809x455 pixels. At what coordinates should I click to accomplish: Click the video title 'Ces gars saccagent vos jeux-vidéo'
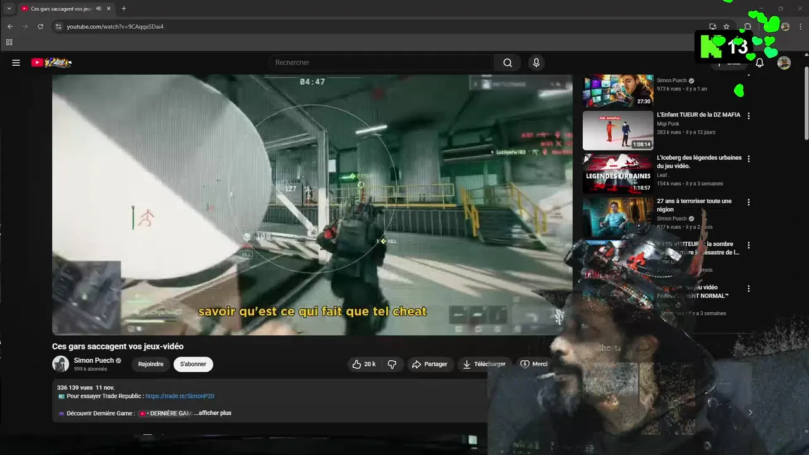(118, 346)
